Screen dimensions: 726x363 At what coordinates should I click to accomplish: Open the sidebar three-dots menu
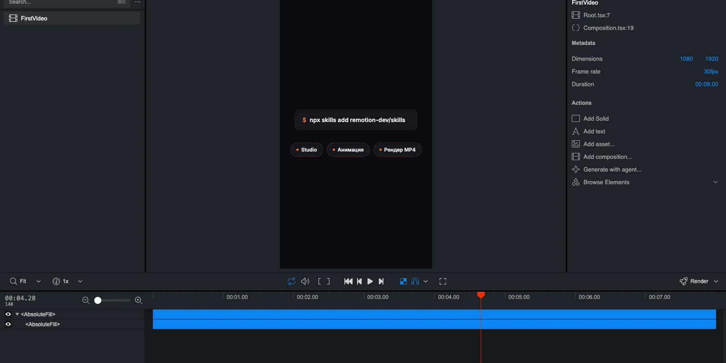click(x=137, y=2)
